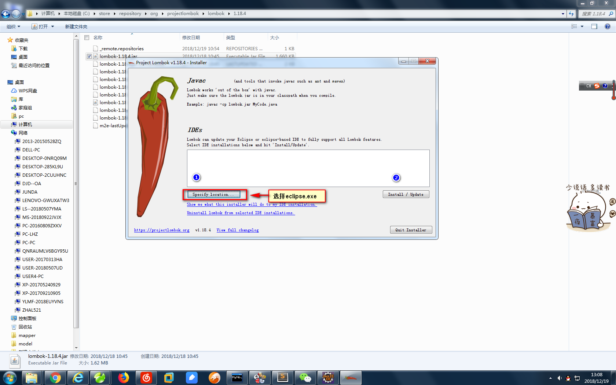Open the MySQL command window from the taskbar
This screenshot has height=385, width=616.
[x=237, y=377]
